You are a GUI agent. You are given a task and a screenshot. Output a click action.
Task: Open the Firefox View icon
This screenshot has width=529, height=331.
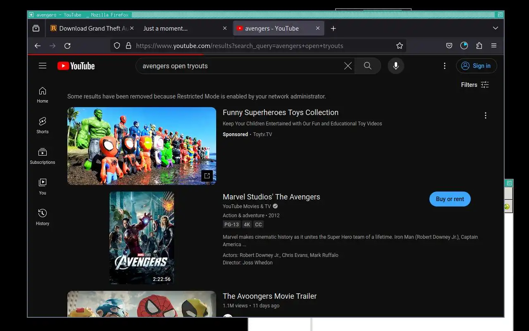click(x=36, y=29)
